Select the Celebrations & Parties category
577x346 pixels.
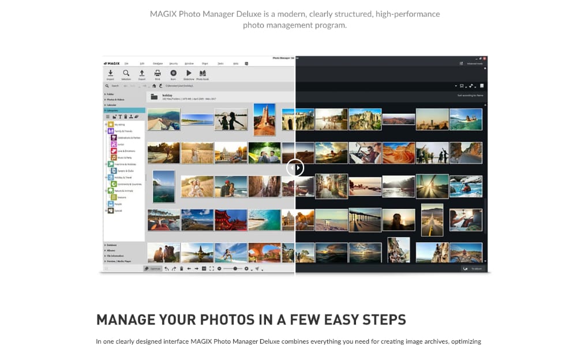(x=126, y=138)
